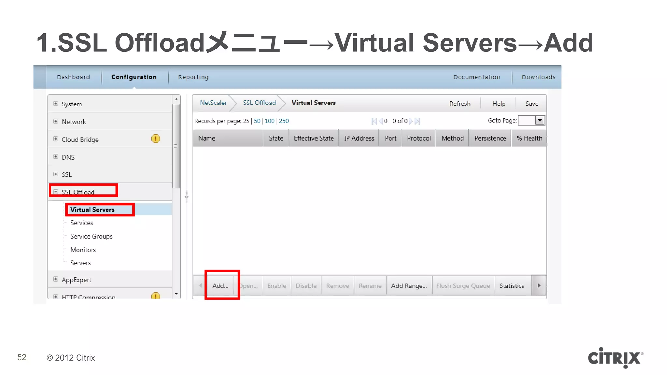The width and height of the screenshot is (667, 375).
Task: Open the Help button
Action: [499, 104]
